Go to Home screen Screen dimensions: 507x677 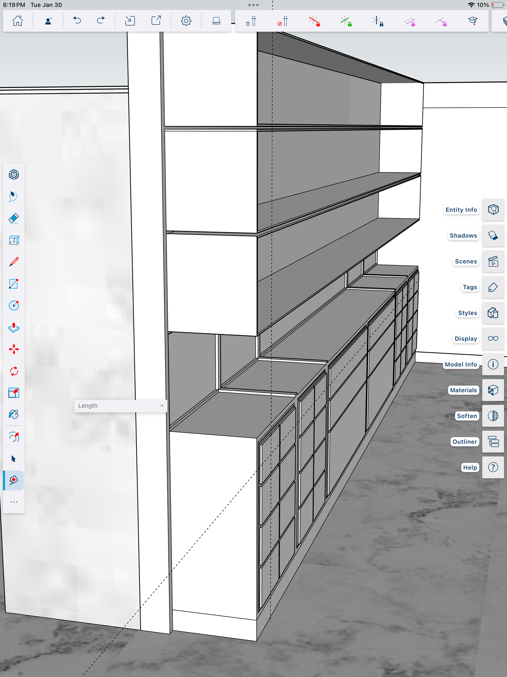pos(18,21)
